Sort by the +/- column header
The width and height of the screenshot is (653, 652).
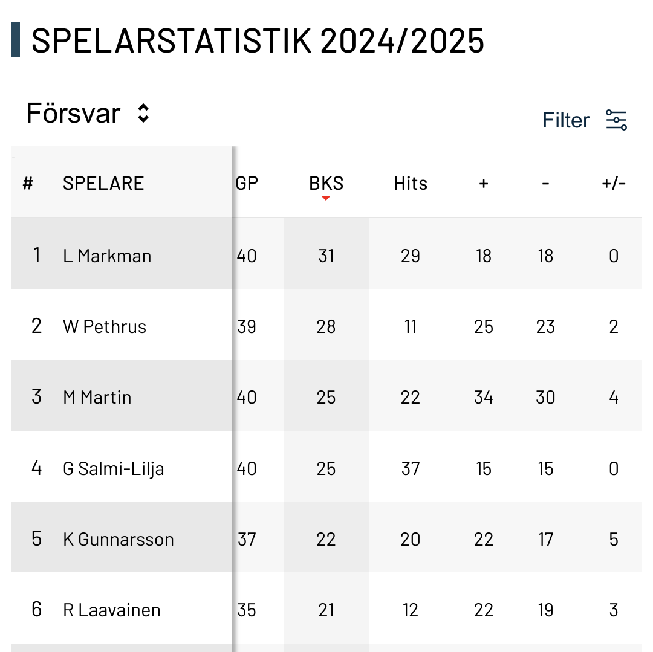[x=614, y=184]
